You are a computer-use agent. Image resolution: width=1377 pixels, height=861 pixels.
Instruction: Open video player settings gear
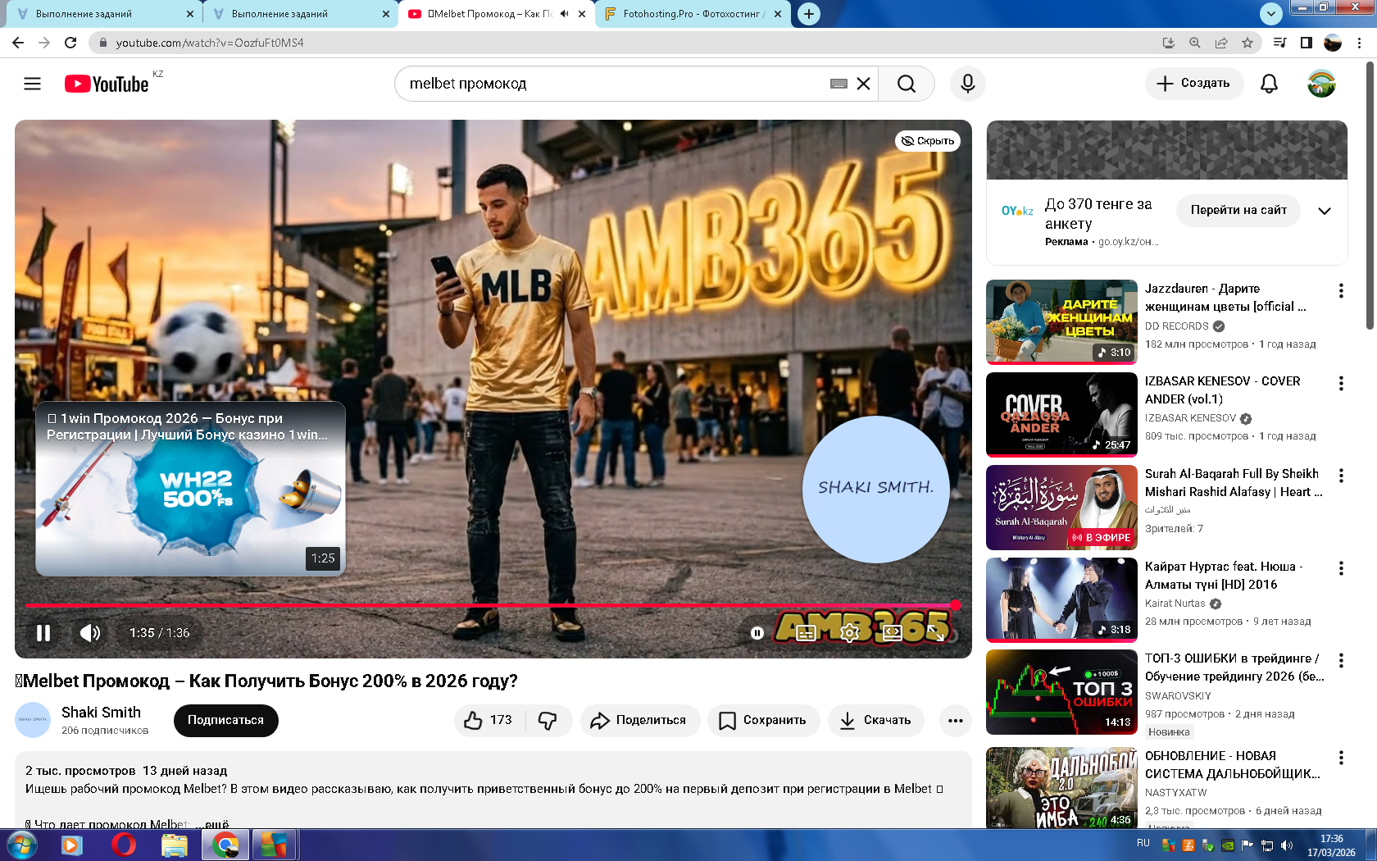(850, 633)
